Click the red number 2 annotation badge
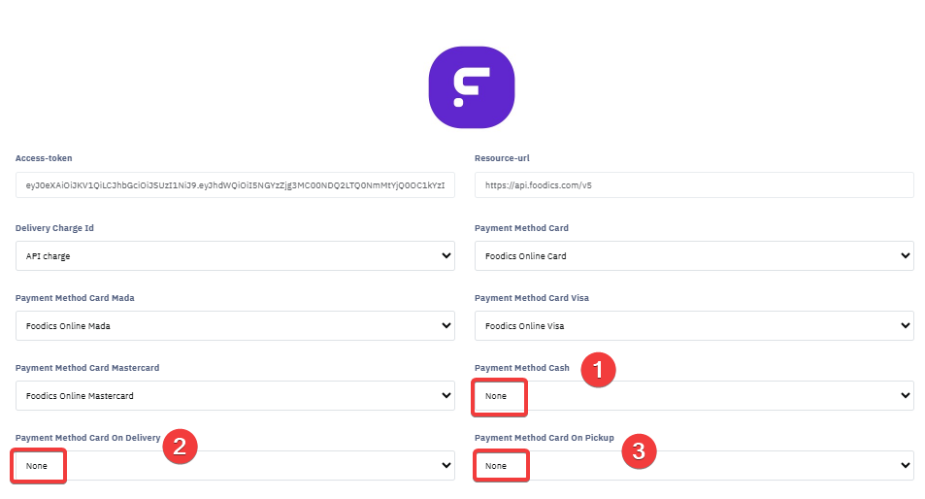The height and width of the screenshot is (499, 925). pyautogui.click(x=181, y=446)
